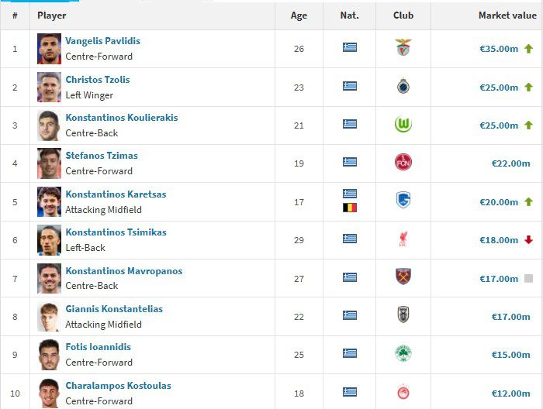This screenshot has height=409, width=543.
Task: Click the Genk club crest icon
Action: tap(403, 201)
